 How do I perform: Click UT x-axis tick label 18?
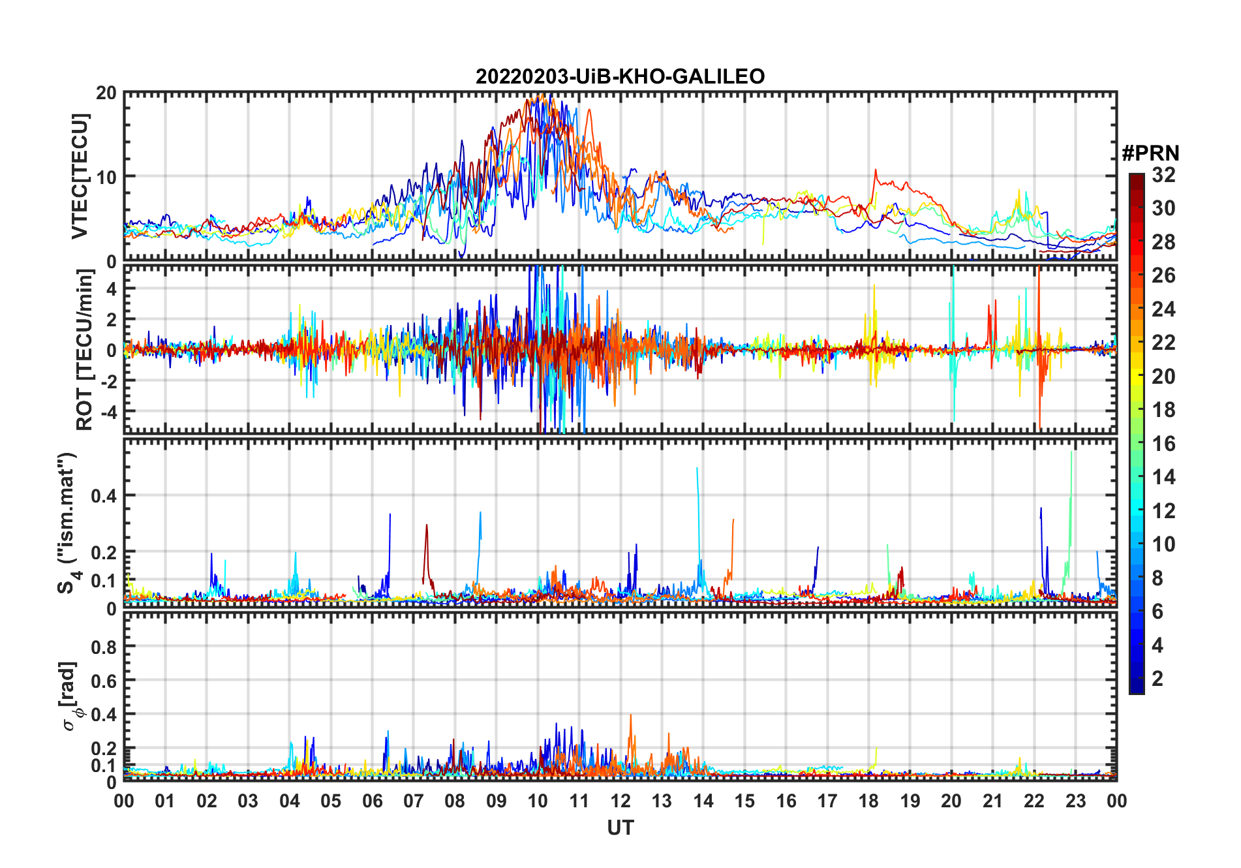coord(868,801)
